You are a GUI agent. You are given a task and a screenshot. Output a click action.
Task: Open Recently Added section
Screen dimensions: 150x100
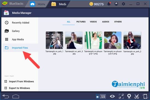coord(20,23)
